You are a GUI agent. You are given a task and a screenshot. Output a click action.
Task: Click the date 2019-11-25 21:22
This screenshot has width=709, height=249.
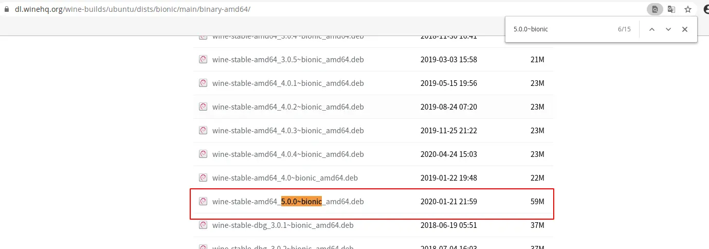pos(449,130)
